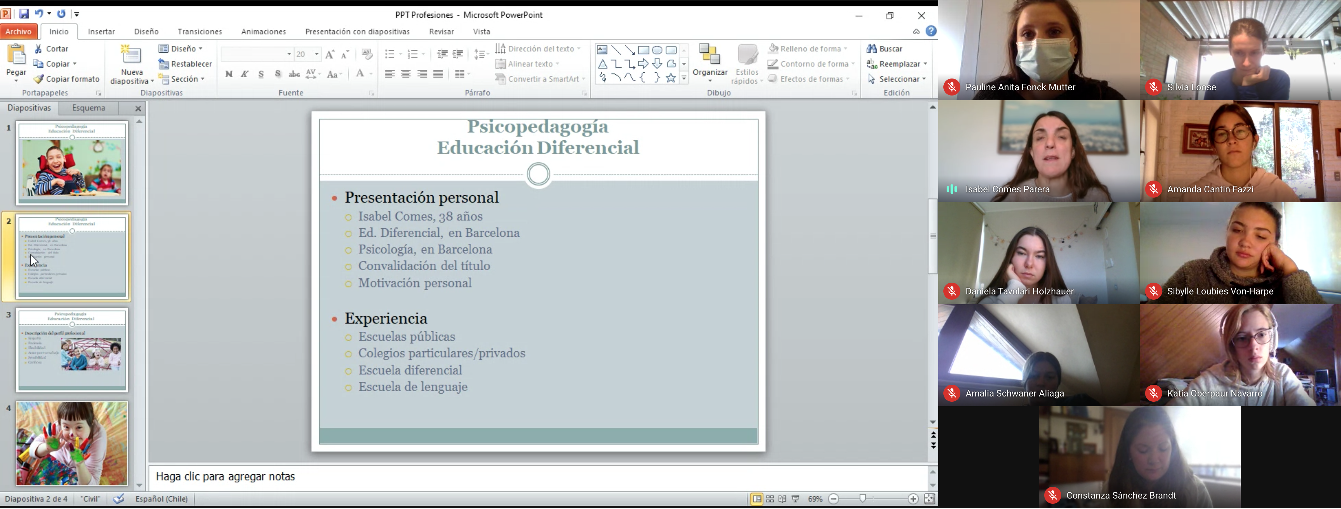Start slideshow from status bar icon
1341x509 pixels.
795,499
